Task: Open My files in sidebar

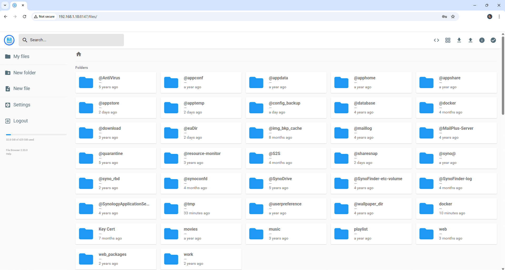Action: click(x=21, y=56)
